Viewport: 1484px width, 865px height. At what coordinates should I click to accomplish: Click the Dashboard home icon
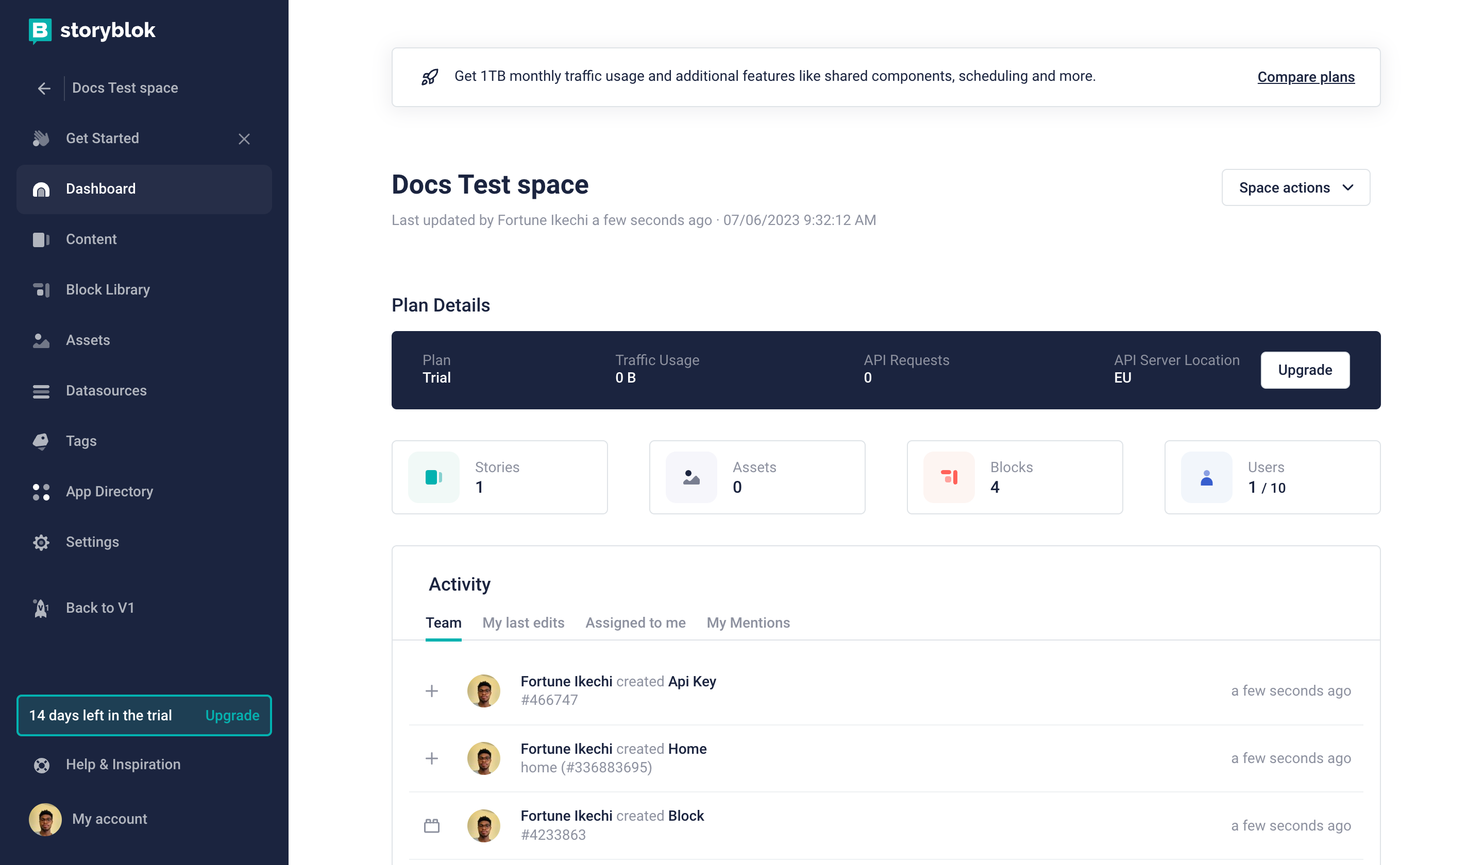[41, 189]
